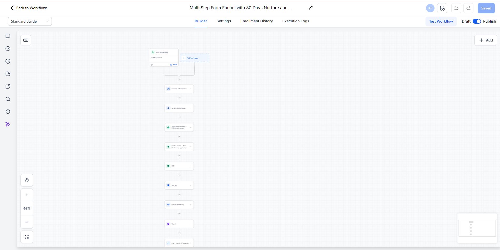Click the Test Workflow button
The width and height of the screenshot is (500, 250).
tap(441, 21)
